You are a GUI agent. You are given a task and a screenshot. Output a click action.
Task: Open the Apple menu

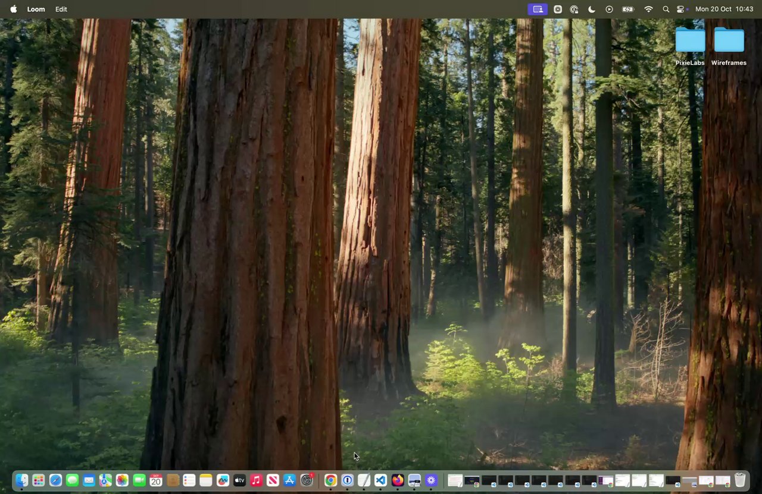(14, 10)
